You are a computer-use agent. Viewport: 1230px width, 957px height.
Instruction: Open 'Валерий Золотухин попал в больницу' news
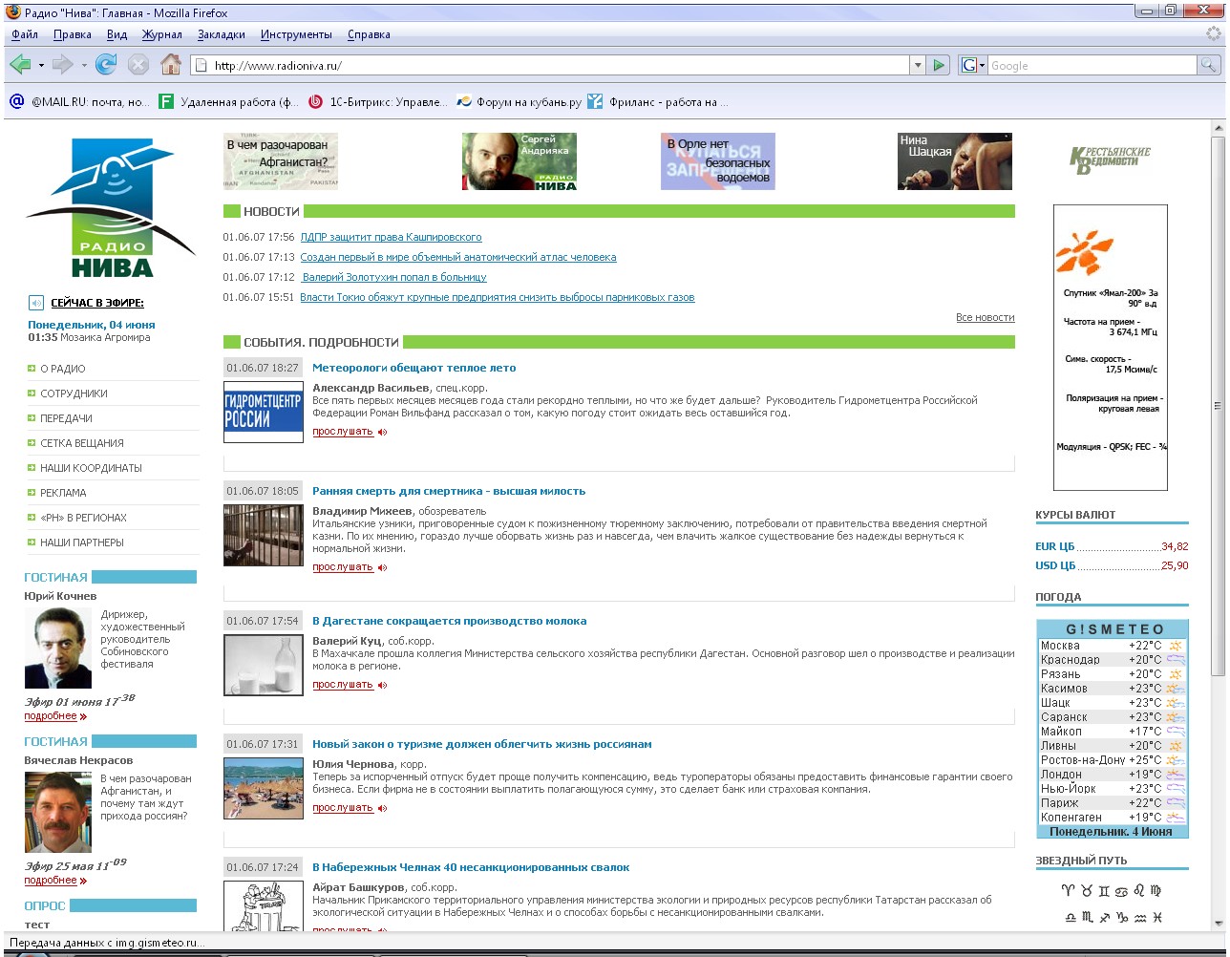click(394, 277)
